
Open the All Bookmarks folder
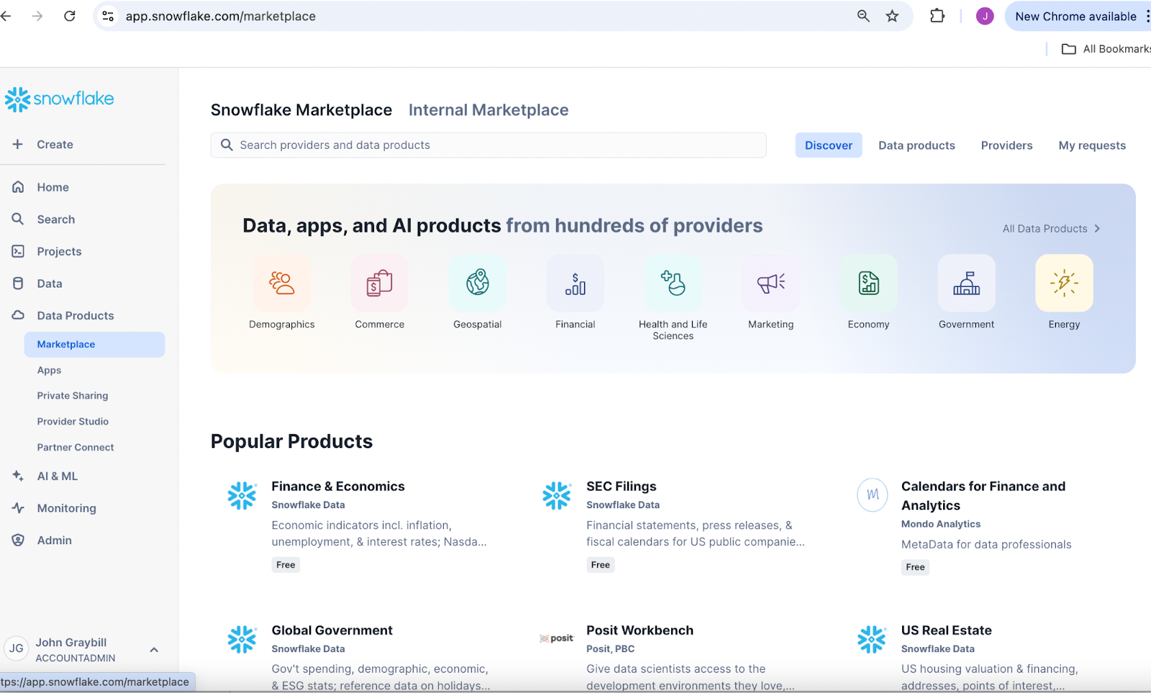[1106, 49]
